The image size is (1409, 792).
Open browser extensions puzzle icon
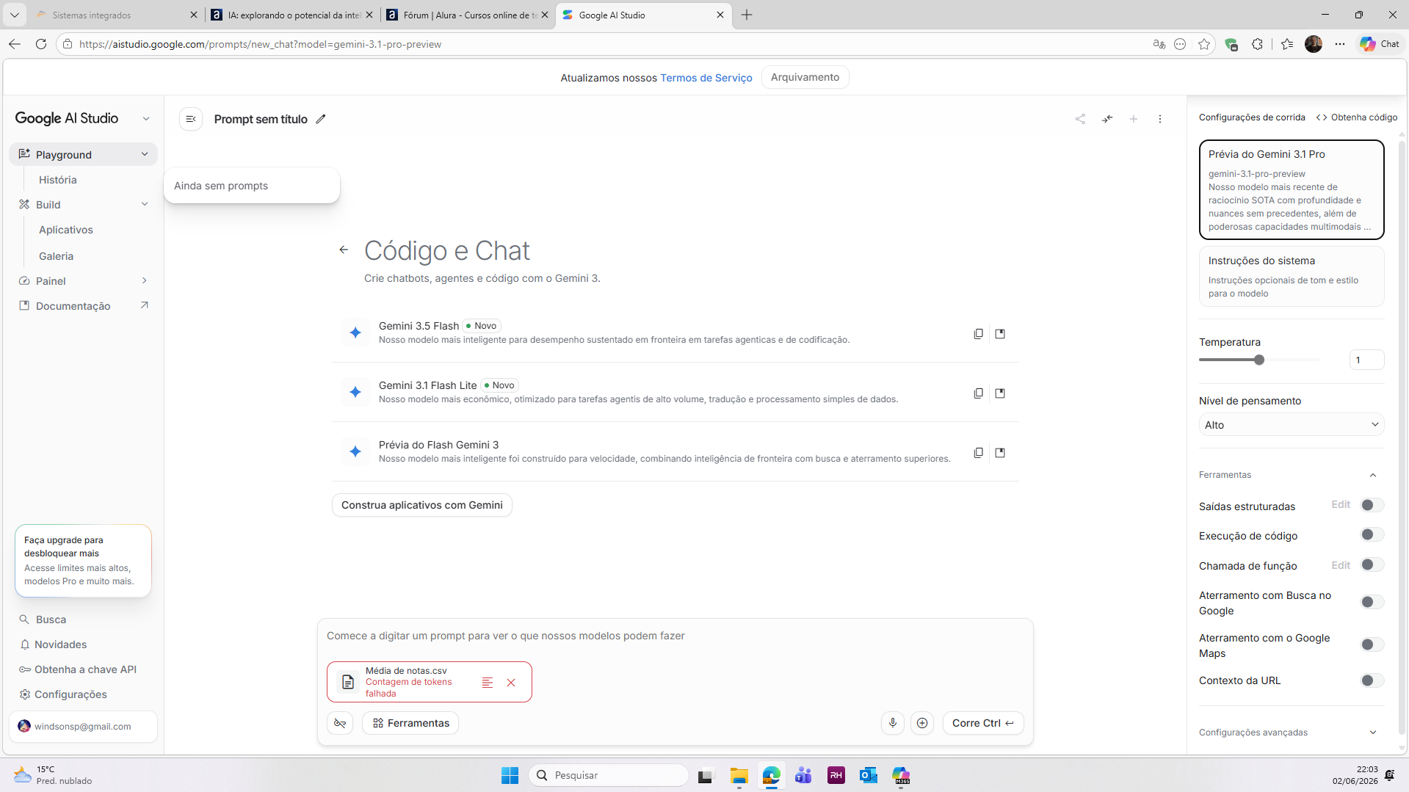(1257, 44)
